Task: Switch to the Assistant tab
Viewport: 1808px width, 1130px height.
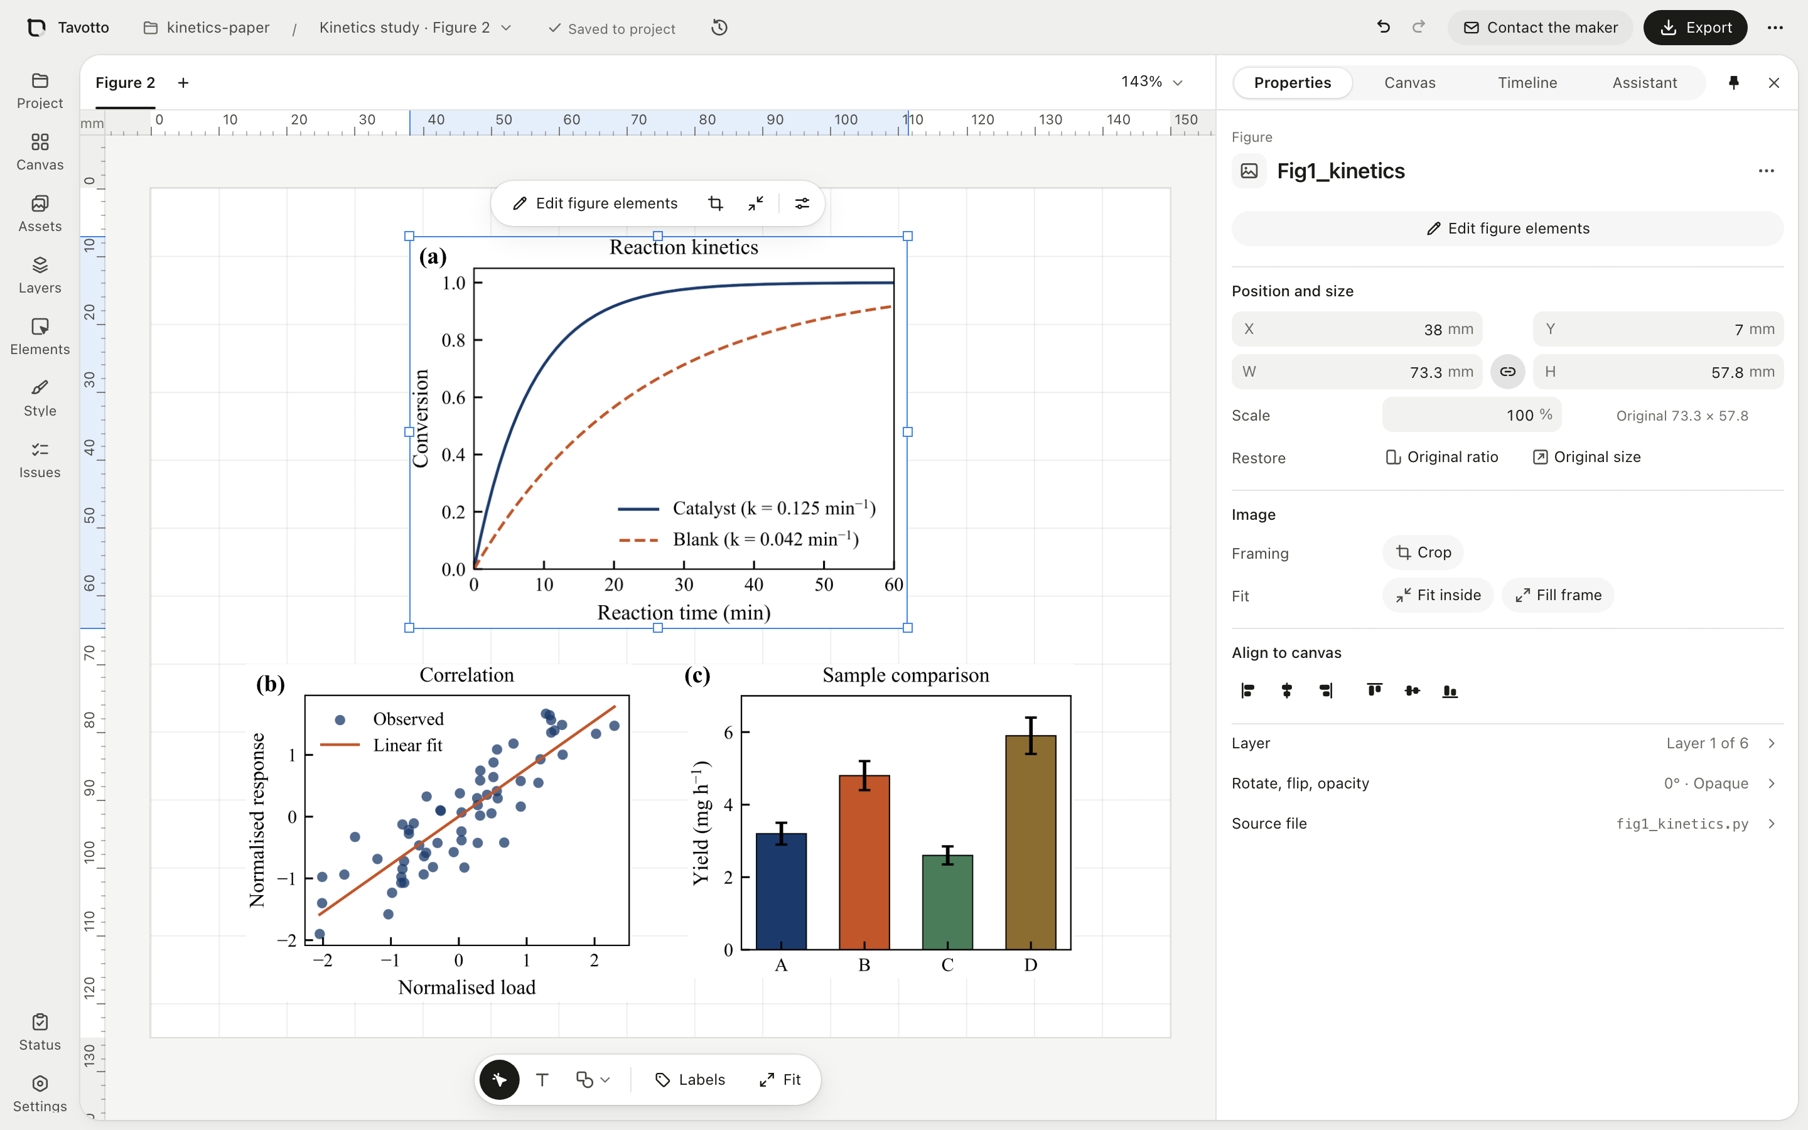Action: tap(1644, 82)
